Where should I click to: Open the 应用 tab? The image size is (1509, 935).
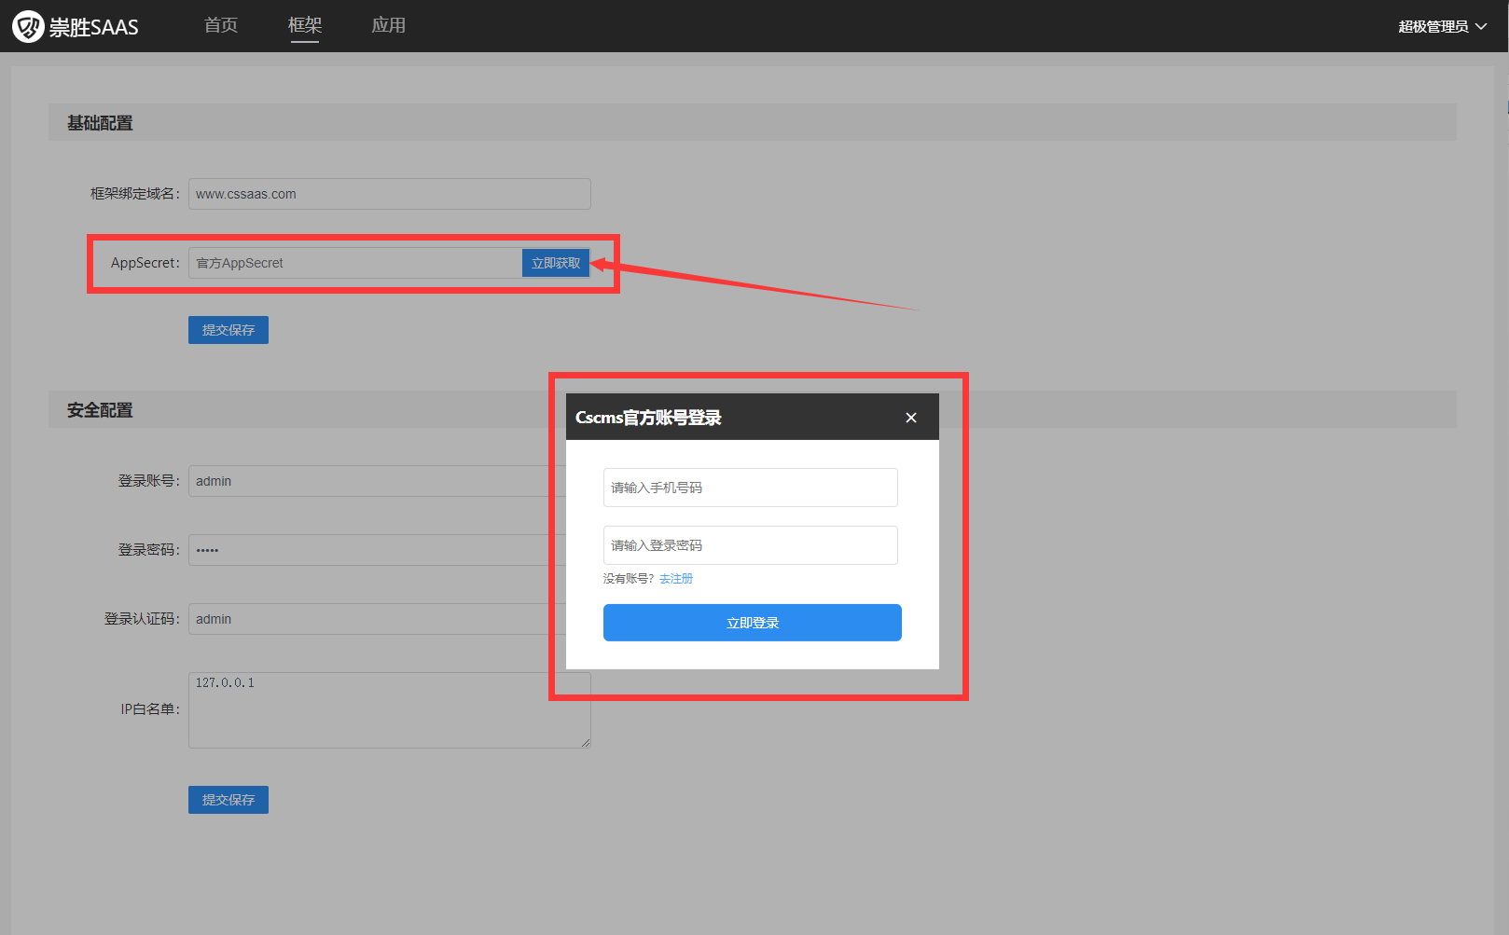click(388, 25)
